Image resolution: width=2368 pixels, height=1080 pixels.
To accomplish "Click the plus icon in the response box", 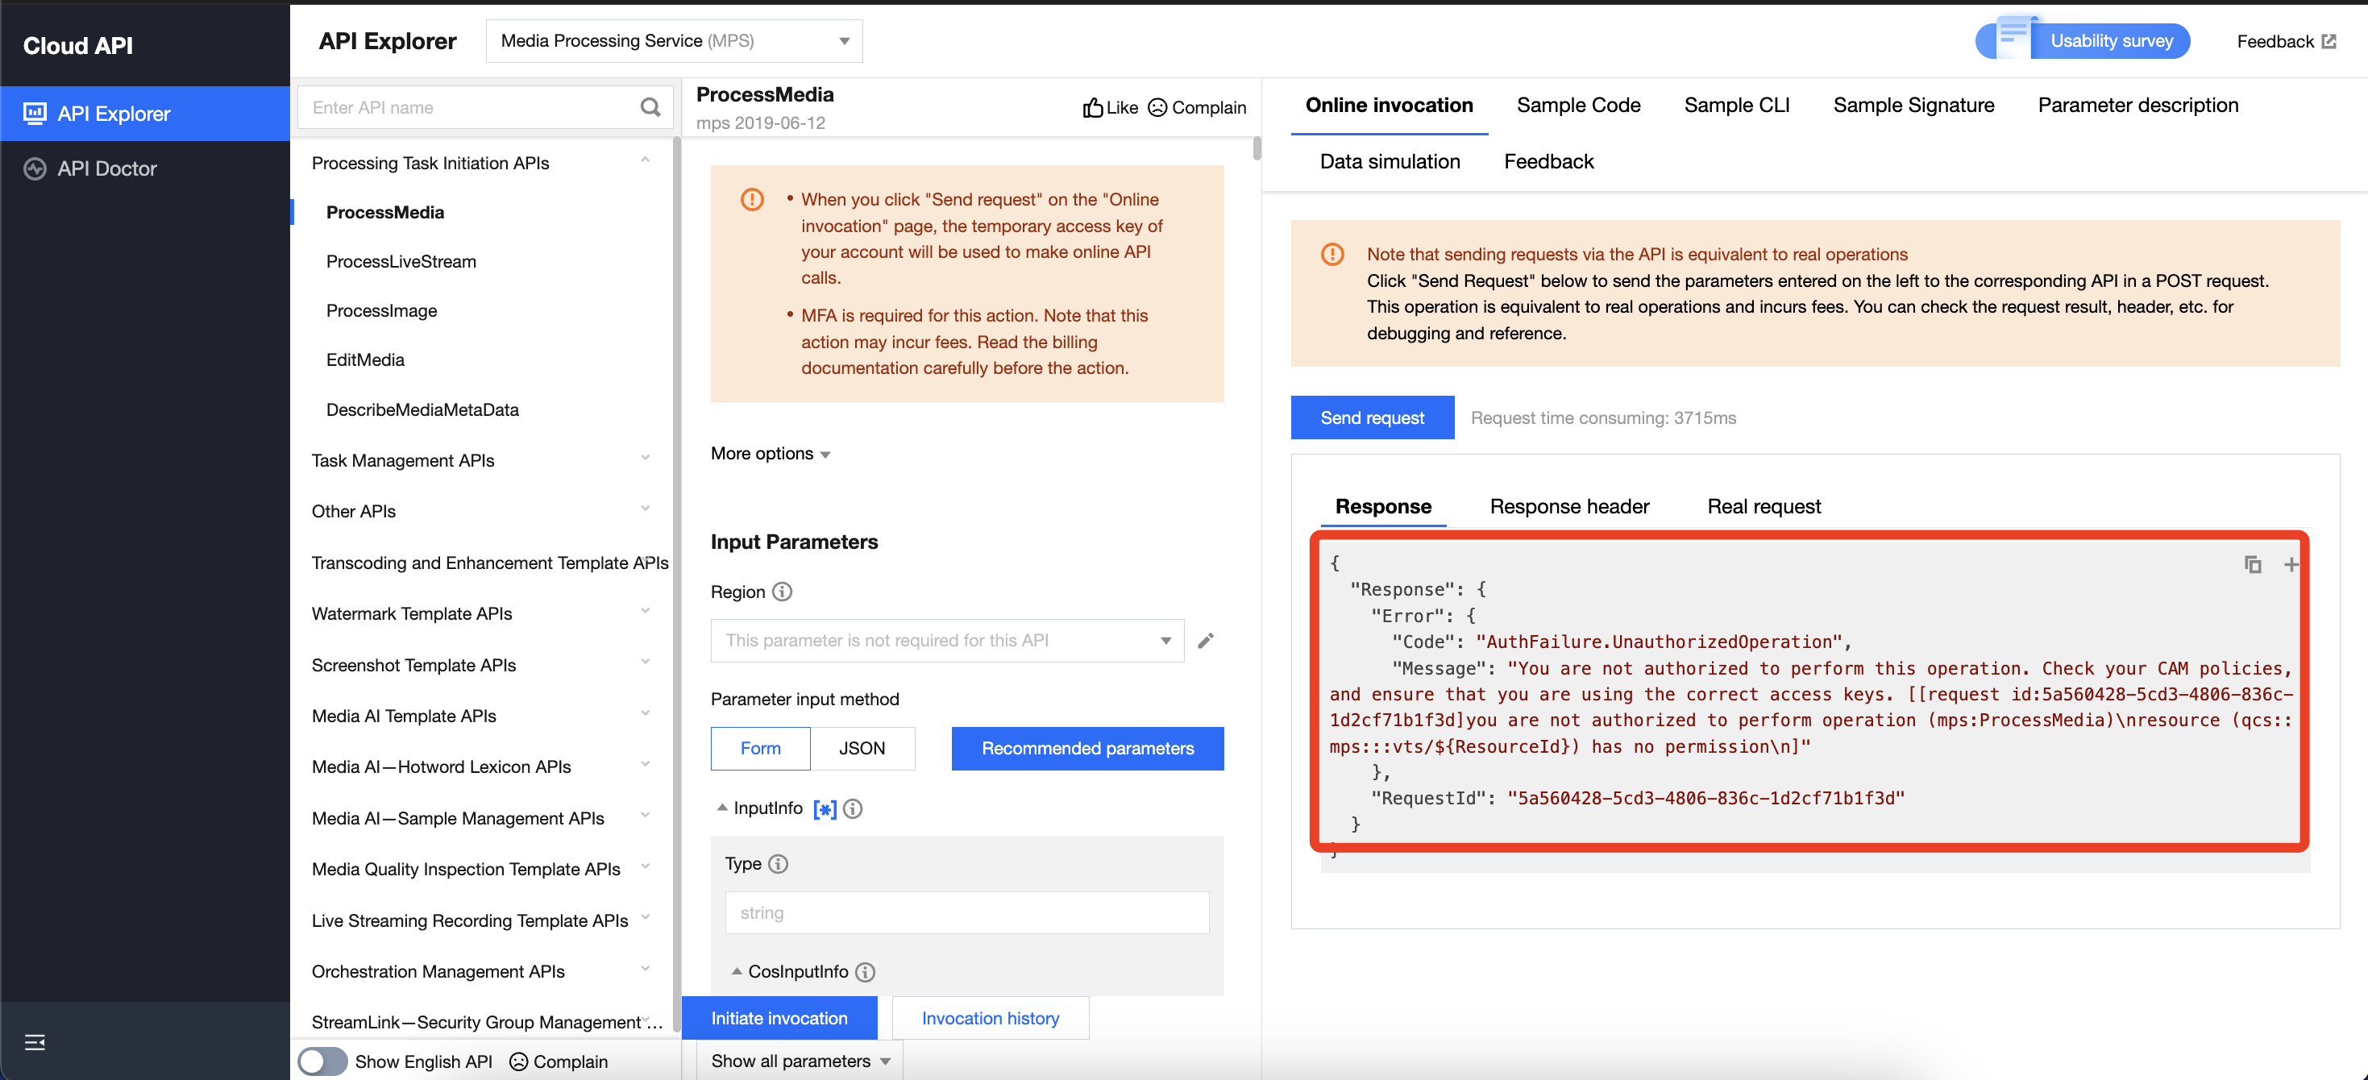I will pos(2290,564).
